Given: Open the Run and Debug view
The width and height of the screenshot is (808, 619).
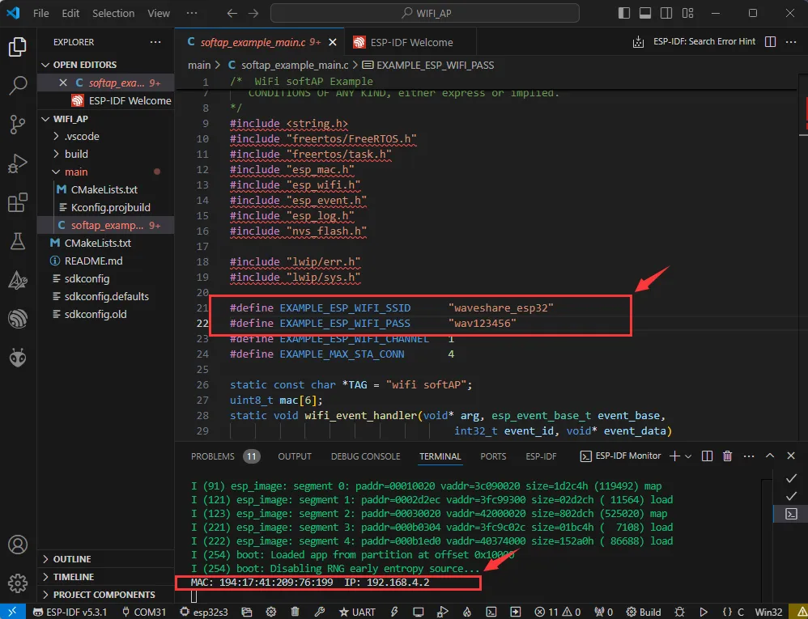Looking at the screenshot, I should (18, 163).
